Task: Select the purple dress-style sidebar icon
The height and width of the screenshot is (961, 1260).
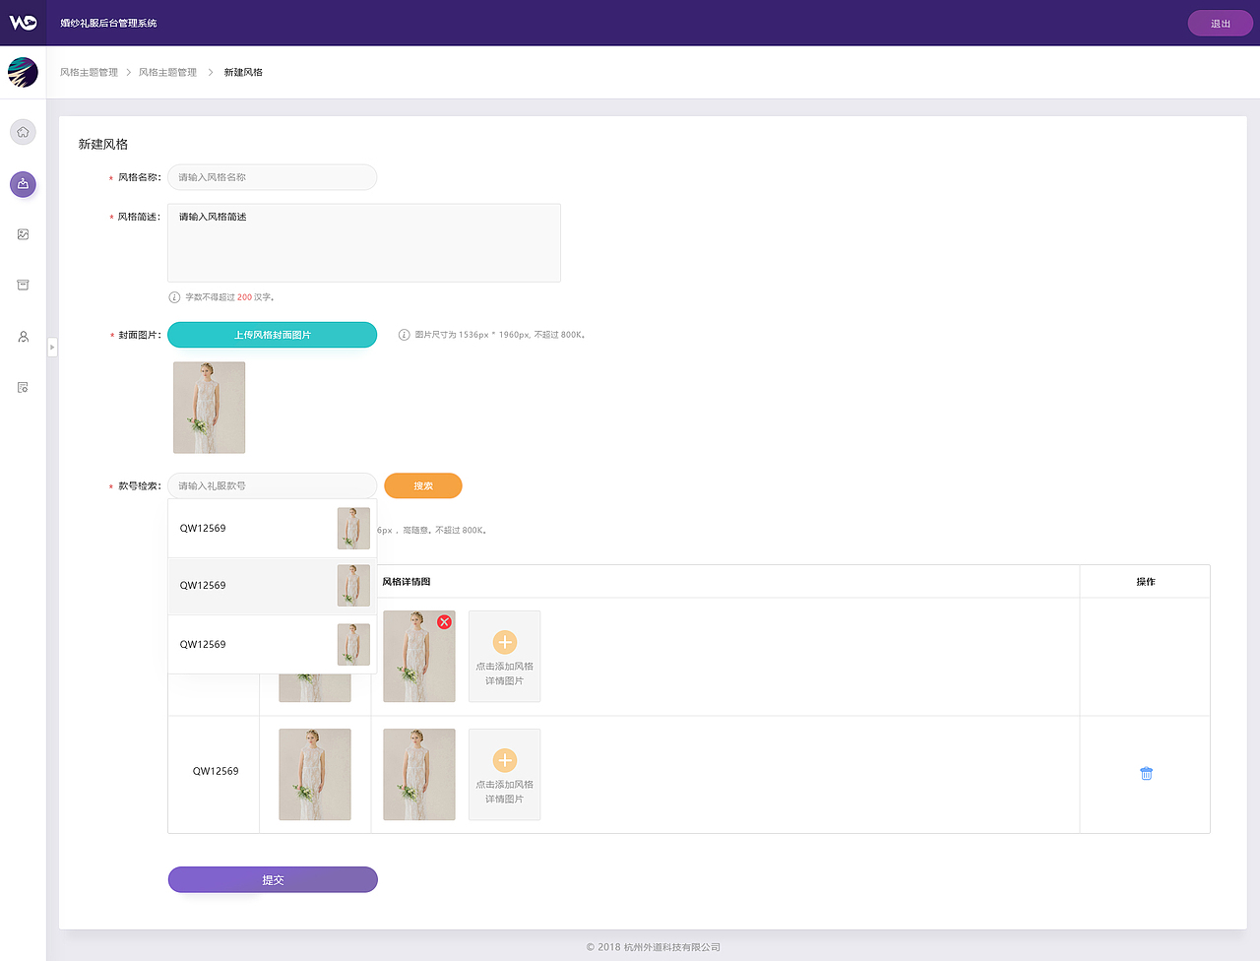Action: [23, 184]
